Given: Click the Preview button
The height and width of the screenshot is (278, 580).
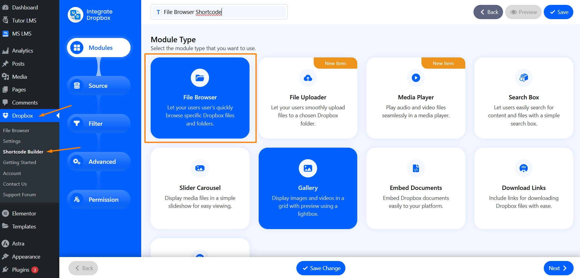Looking at the screenshot, I should click(x=523, y=12).
